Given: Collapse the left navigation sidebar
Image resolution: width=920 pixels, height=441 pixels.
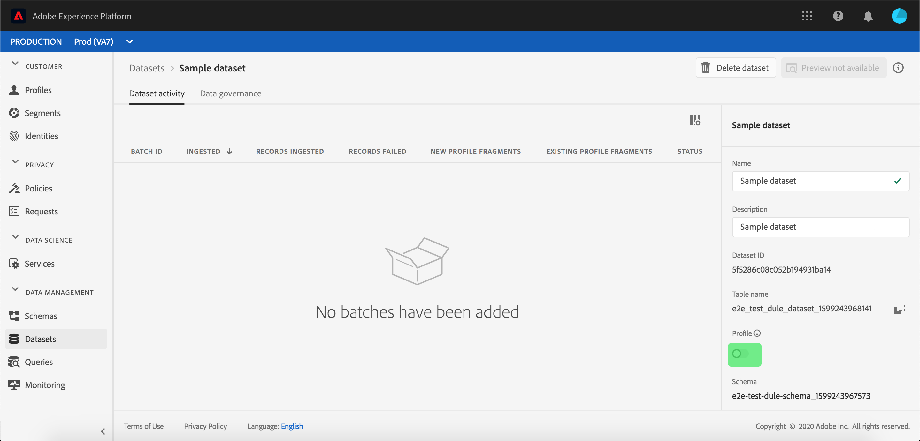Looking at the screenshot, I should (103, 431).
